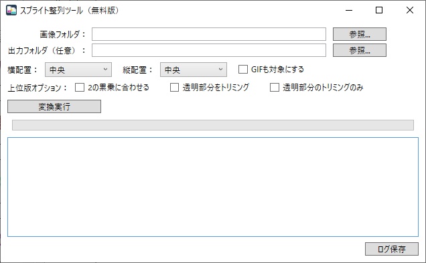The height and width of the screenshot is (263, 426).
Task: Save the log with ログ保存 button
Action: 391,249
